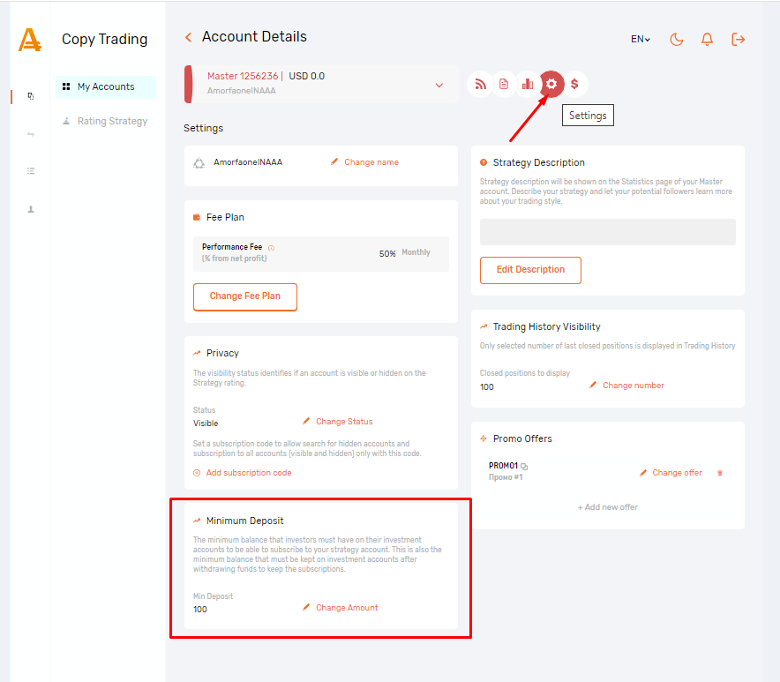Click the Change Amount link

(346, 607)
